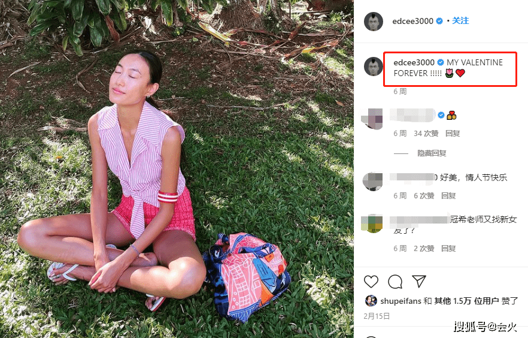Follow edcee3000 using the 关注 button
528x338 pixels.
click(460, 20)
